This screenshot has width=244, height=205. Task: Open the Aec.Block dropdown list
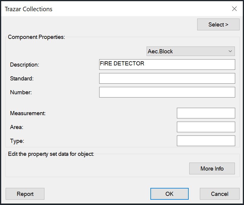point(191,51)
